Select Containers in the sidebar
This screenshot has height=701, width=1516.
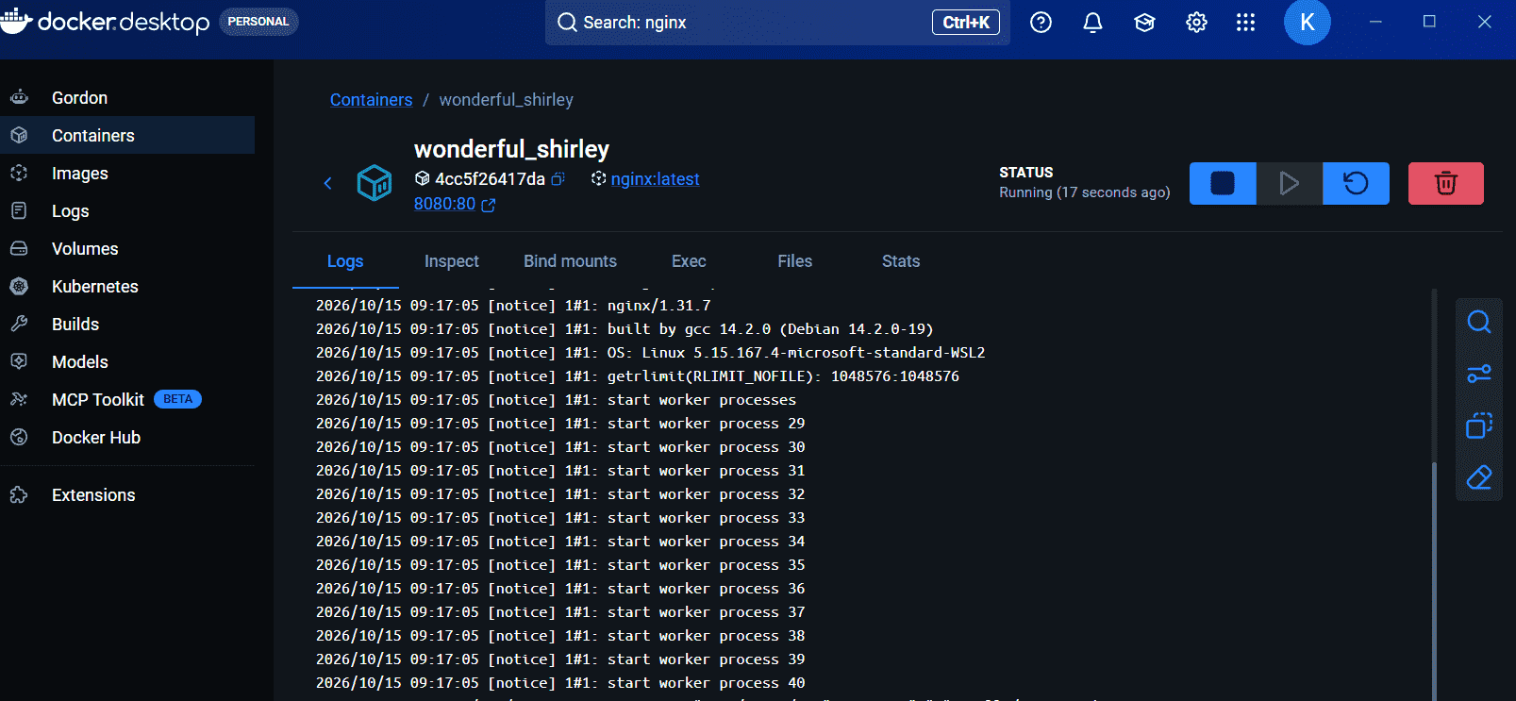[127, 136]
